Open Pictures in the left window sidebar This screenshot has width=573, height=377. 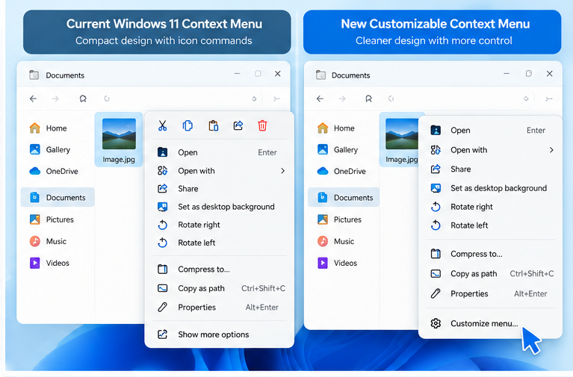(57, 219)
